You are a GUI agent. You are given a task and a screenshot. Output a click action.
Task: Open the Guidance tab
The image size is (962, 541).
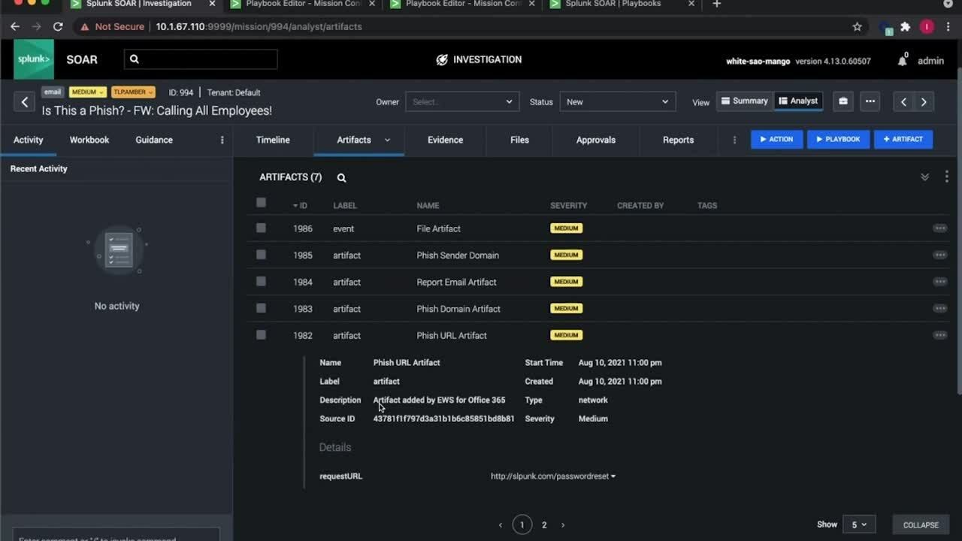154,140
